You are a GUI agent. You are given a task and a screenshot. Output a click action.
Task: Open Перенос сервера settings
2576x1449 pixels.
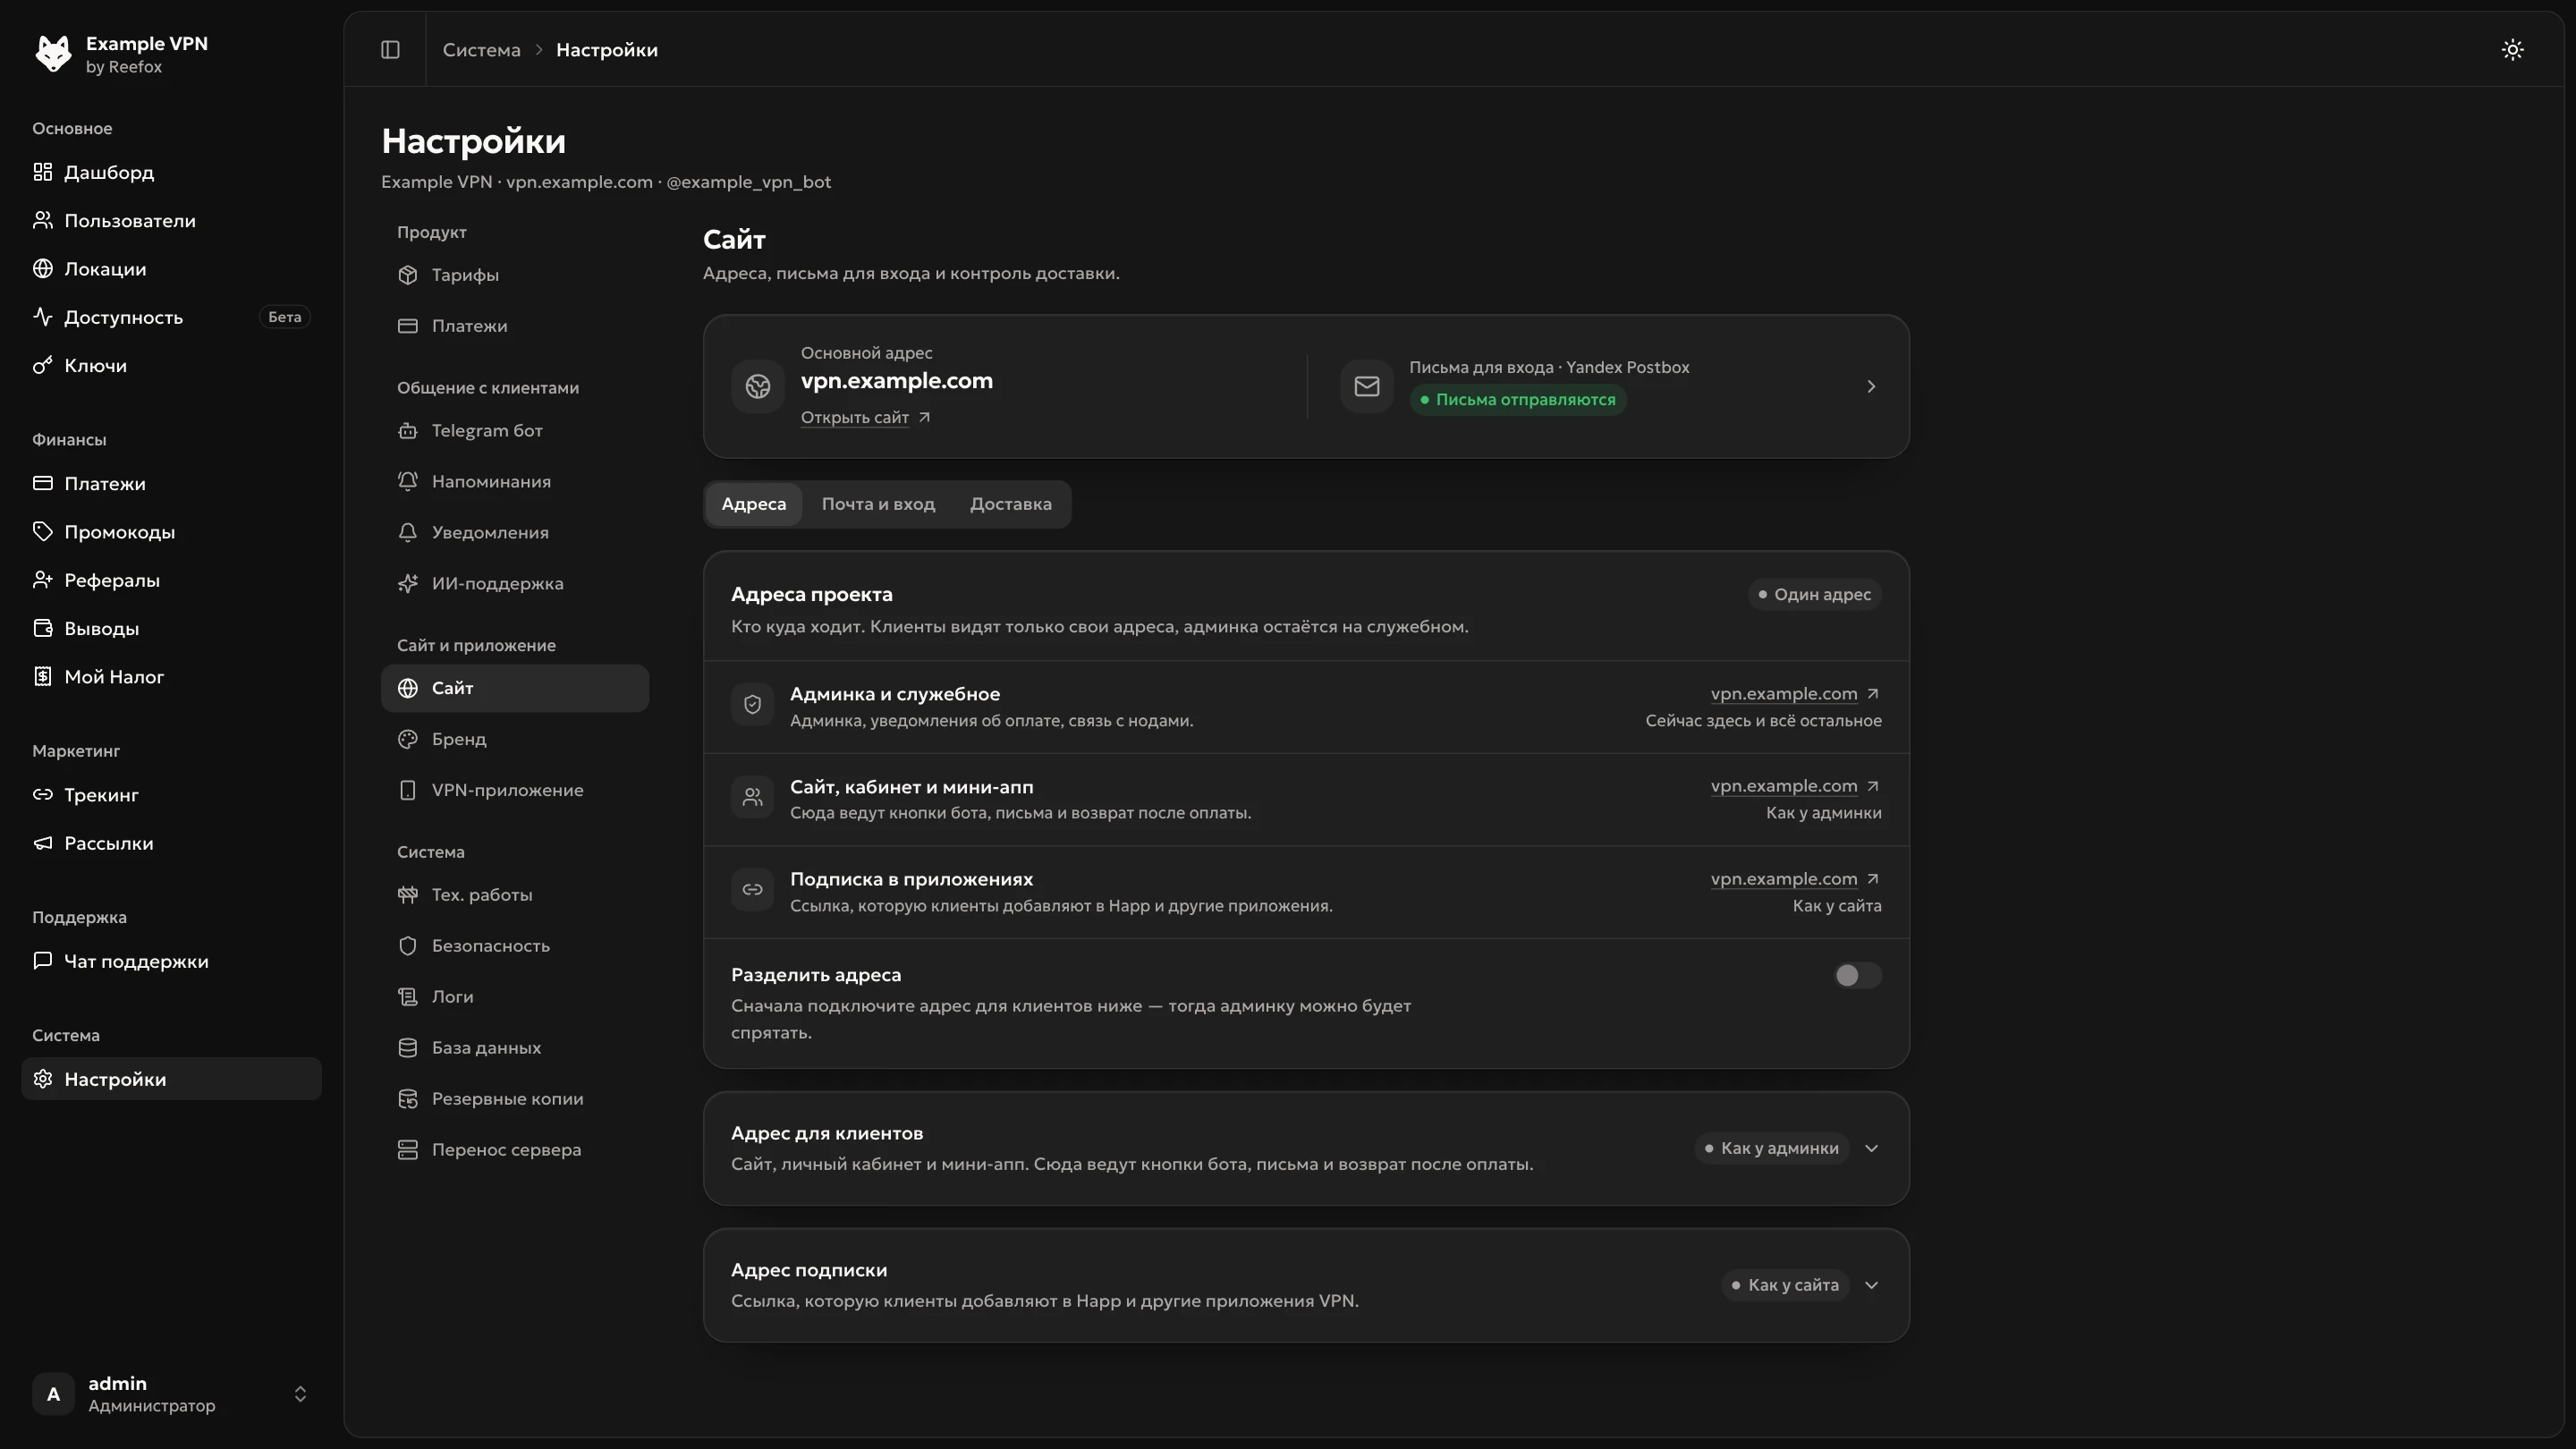[514, 1150]
